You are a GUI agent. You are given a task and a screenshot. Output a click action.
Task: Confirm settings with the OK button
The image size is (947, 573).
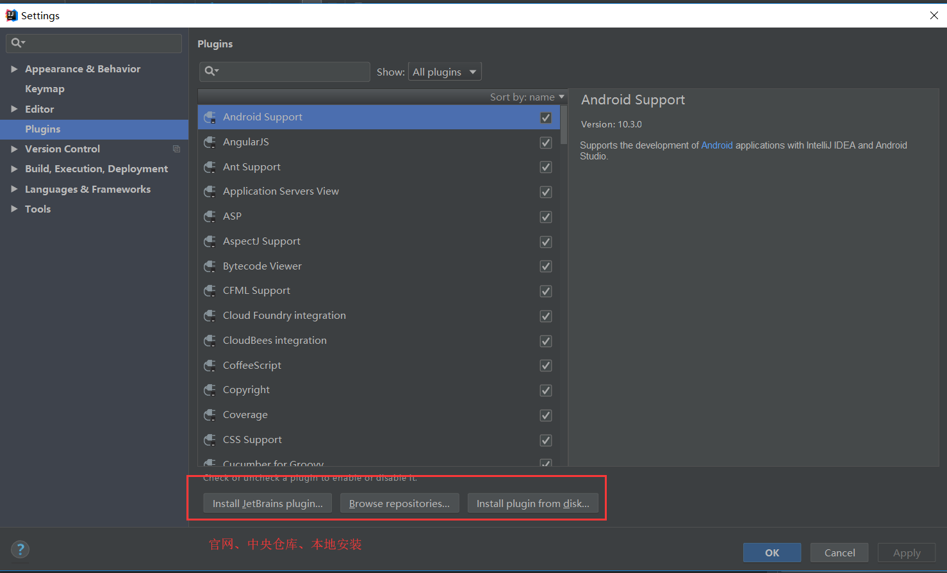(772, 553)
